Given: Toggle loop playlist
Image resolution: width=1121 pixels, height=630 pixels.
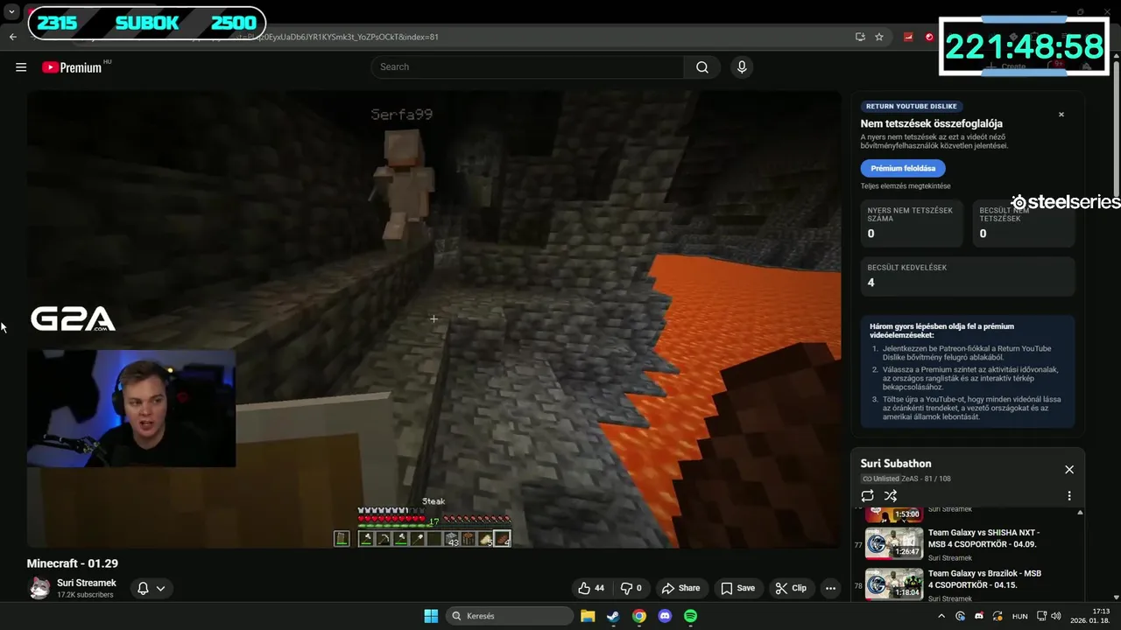Looking at the screenshot, I should [x=868, y=495].
